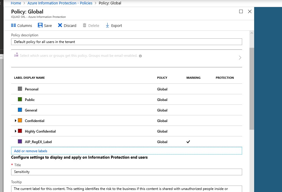This screenshot has width=282, height=192.
Task: Open the Columns chooser
Action: pyautogui.click(x=21, y=25)
